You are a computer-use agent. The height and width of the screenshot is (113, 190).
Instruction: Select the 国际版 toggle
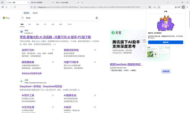pos(35,13)
